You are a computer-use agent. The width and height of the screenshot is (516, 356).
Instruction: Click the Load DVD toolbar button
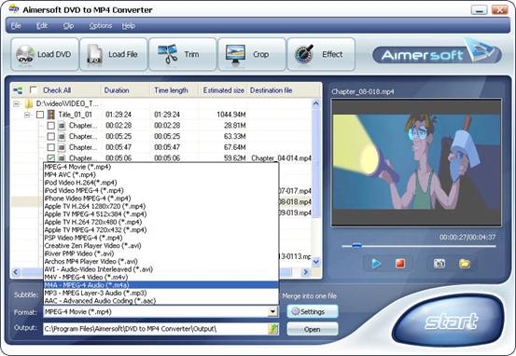point(45,54)
